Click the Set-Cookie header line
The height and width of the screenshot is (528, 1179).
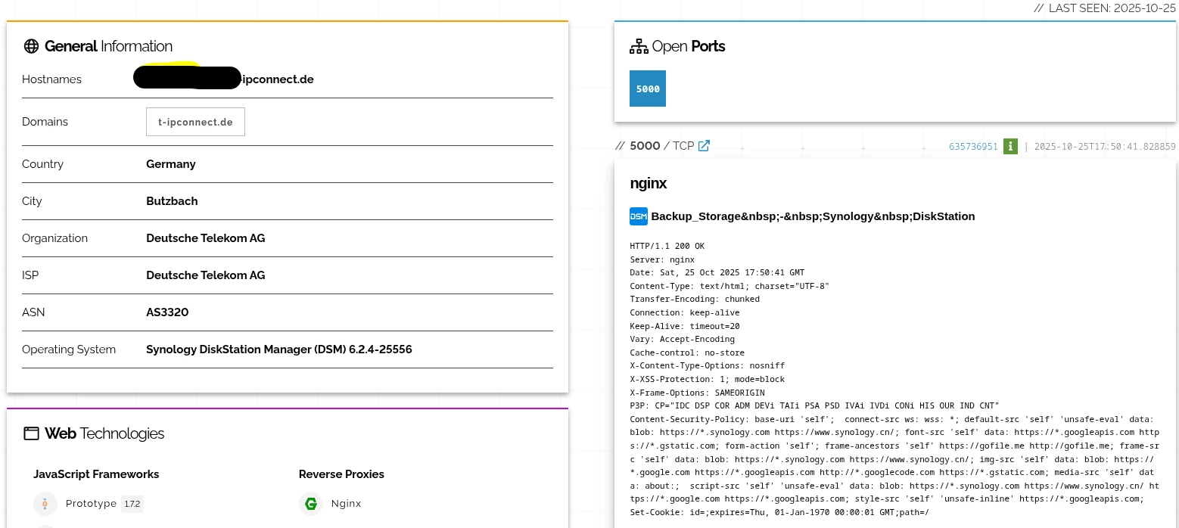pyautogui.click(x=779, y=512)
